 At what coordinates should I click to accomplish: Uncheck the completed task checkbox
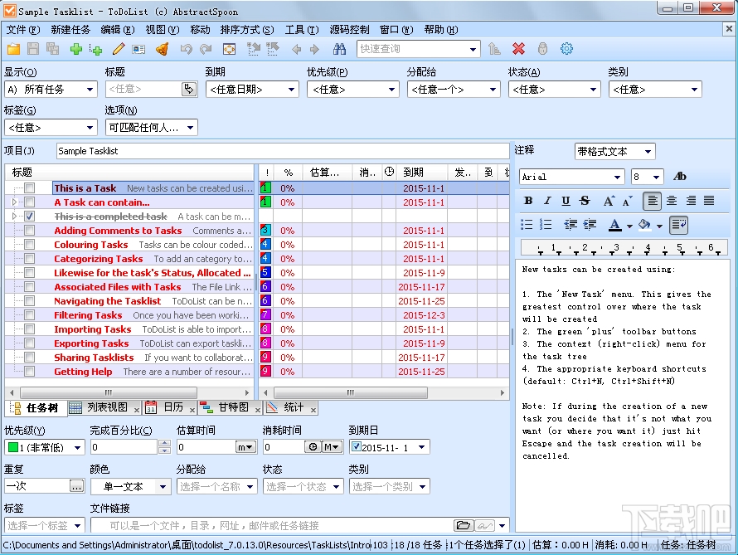[32, 217]
